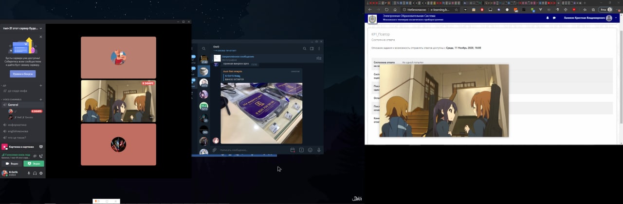The image size is (623, 204).
Task: Open the e-learning messages icon
Action: 554,18
